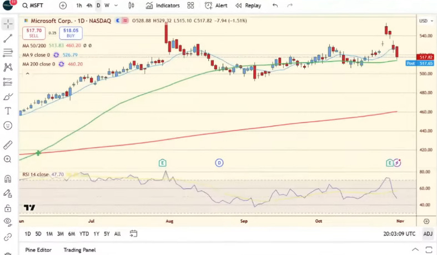
Task: Select the MA 9 close indicator legend
Action: coord(36,55)
